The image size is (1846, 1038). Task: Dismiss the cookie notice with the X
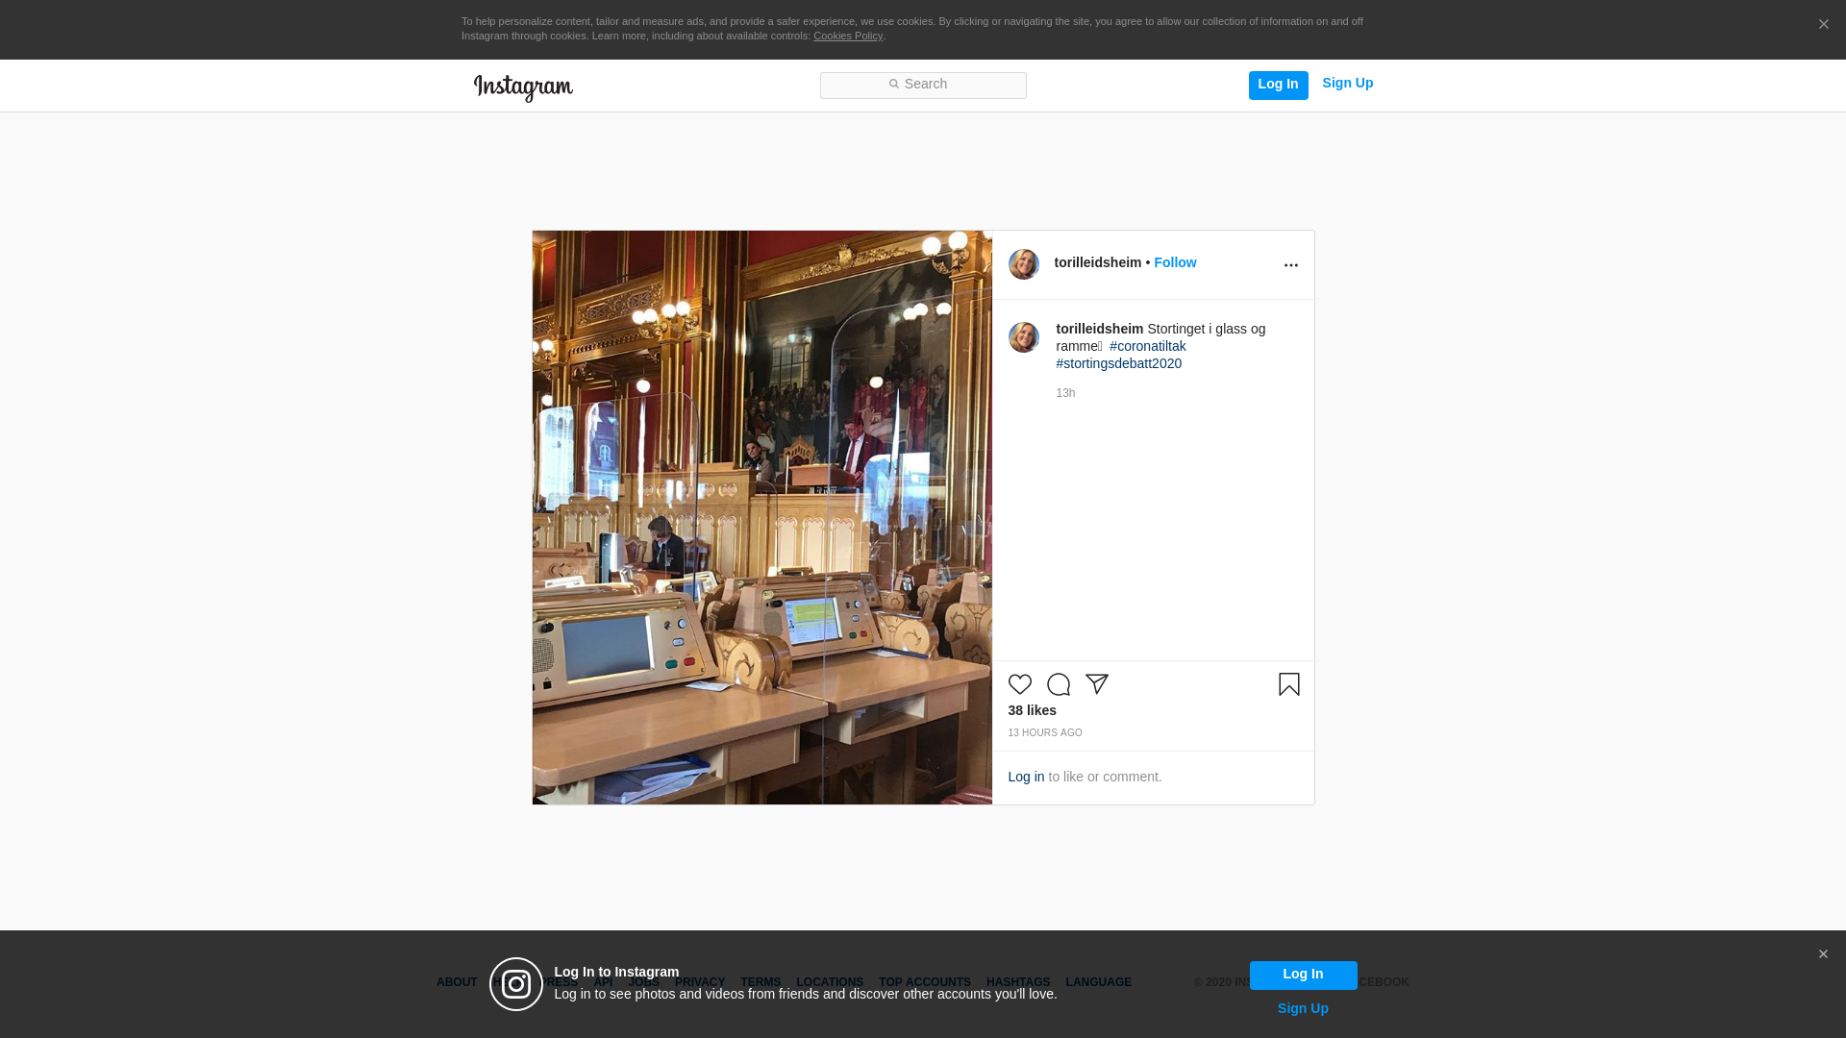coord(1823,24)
